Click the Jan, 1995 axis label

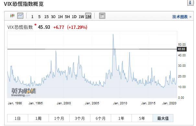(36, 103)
